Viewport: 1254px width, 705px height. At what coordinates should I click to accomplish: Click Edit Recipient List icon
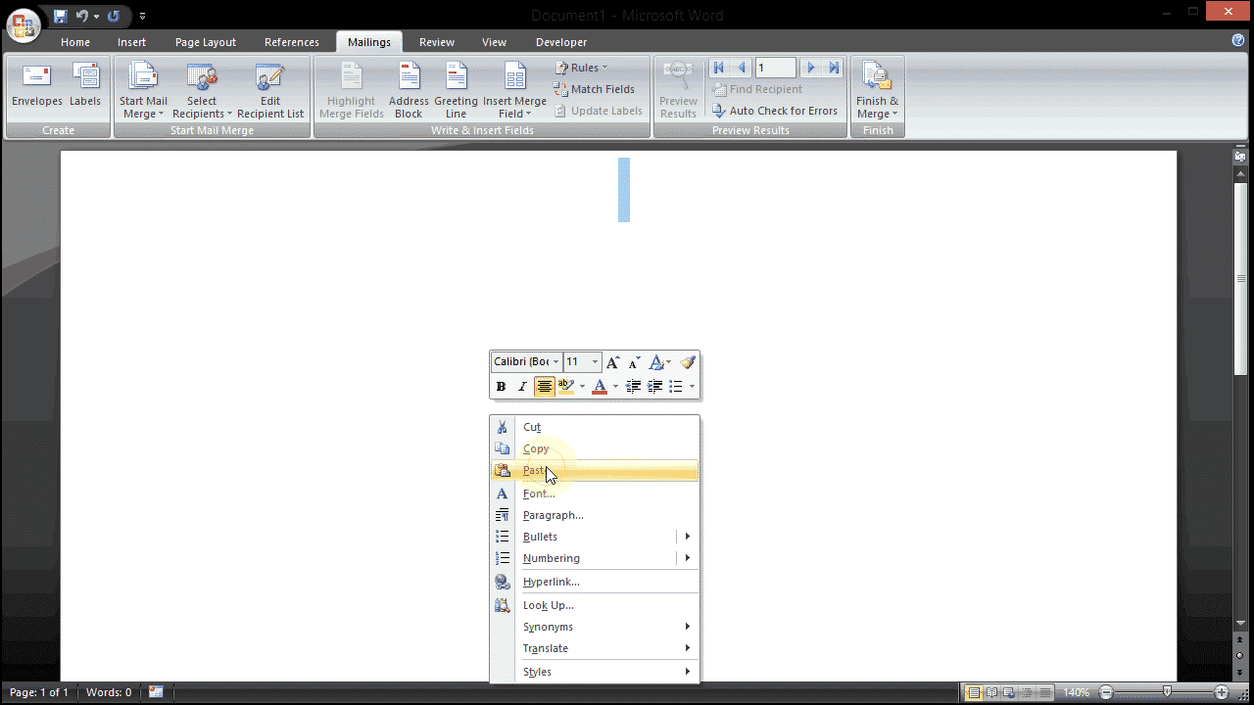click(270, 90)
